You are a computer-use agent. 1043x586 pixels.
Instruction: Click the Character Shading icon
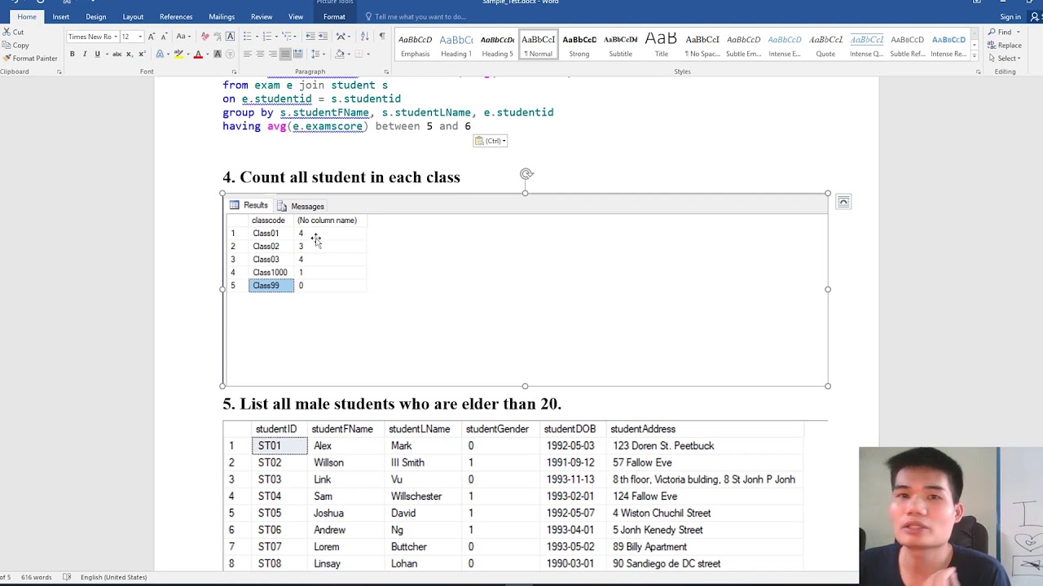[x=218, y=54]
